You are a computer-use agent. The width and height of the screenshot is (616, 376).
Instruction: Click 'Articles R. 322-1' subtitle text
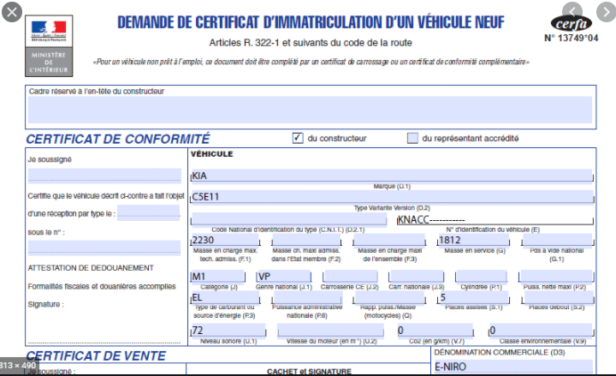click(x=244, y=43)
